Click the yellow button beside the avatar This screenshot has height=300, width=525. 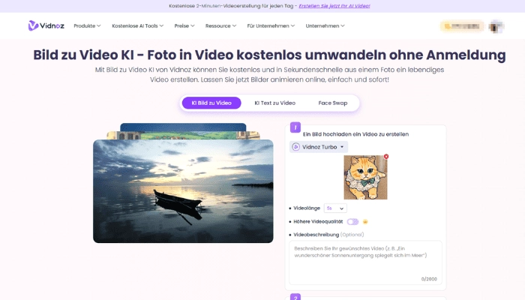click(462, 26)
